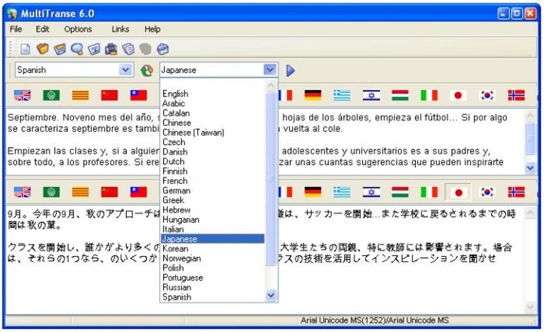This screenshot has height=332, width=544.
Task: Choose English flag in target flag row
Action: tap(22, 192)
